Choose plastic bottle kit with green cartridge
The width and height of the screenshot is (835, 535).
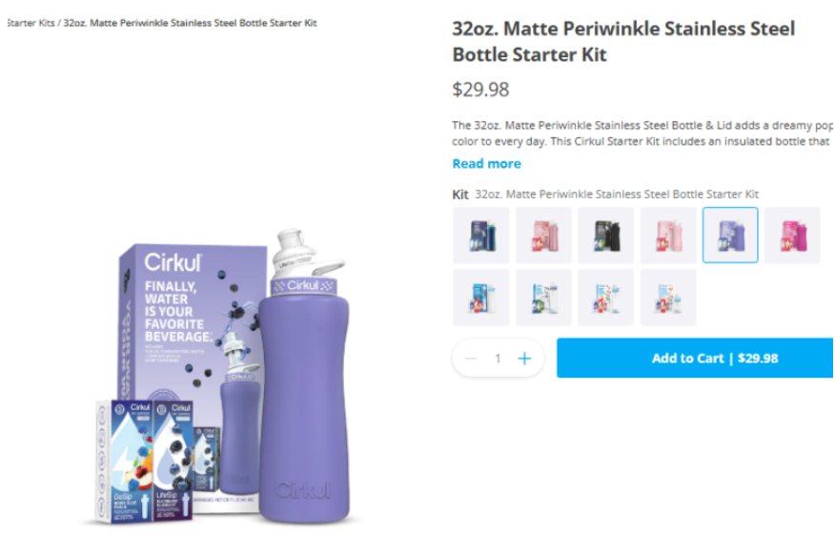point(543,298)
